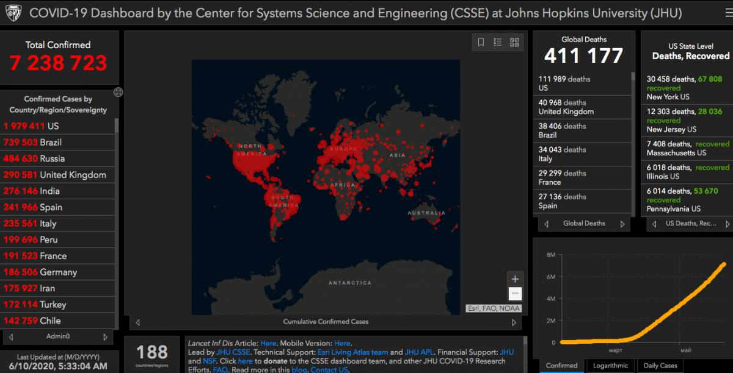Click 34 043 deaths Italy entry
The height and width of the screenshot is (373, 733).
point(582,154)
